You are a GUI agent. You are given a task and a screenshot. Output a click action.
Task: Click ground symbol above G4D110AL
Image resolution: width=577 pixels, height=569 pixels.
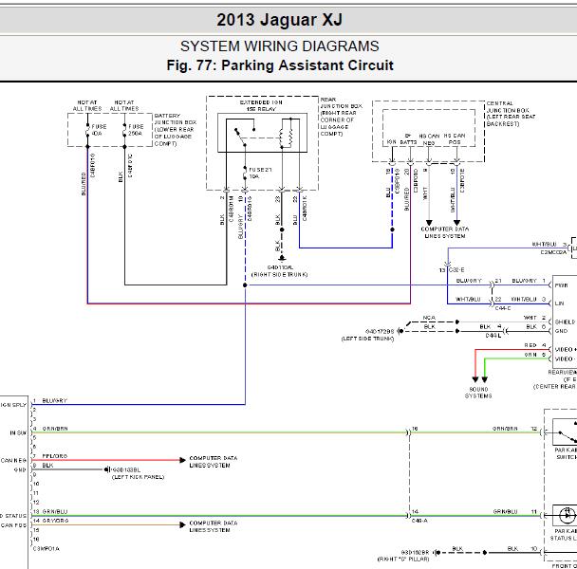point(282,257)
